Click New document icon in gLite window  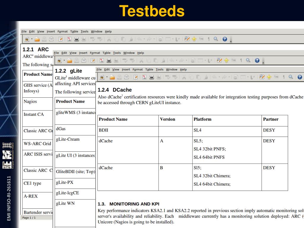tap(59, 61)
